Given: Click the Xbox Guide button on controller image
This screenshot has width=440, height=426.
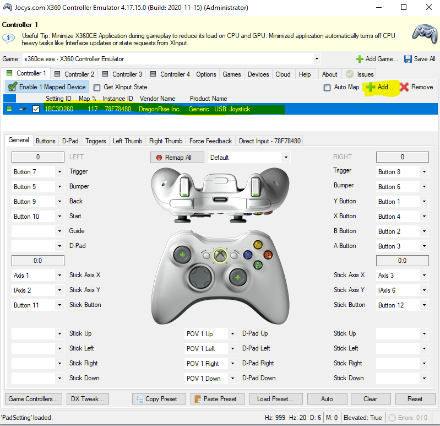Looking at the screenshot, I should click(x=220, y=256).
